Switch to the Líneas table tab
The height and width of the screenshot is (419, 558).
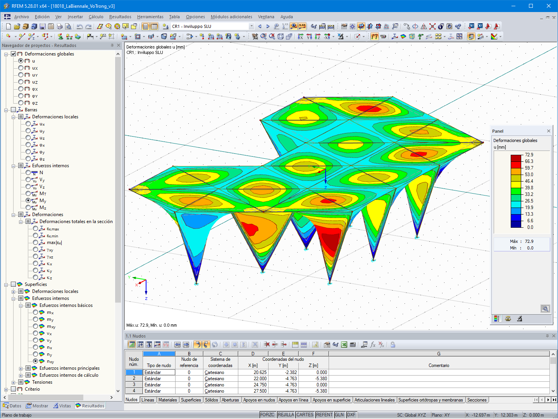pos(148,400)
